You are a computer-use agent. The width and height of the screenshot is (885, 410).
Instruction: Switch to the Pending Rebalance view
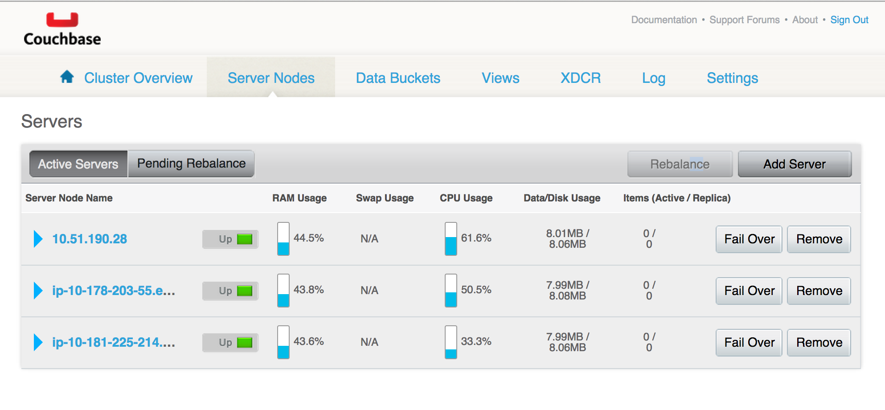191,164
